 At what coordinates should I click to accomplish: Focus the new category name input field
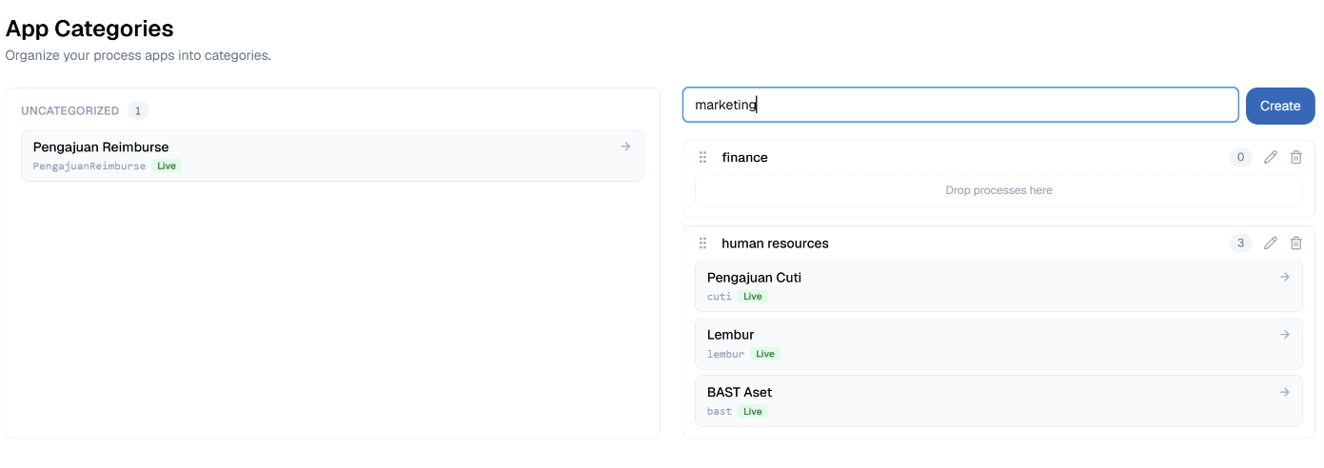(960, 105)
